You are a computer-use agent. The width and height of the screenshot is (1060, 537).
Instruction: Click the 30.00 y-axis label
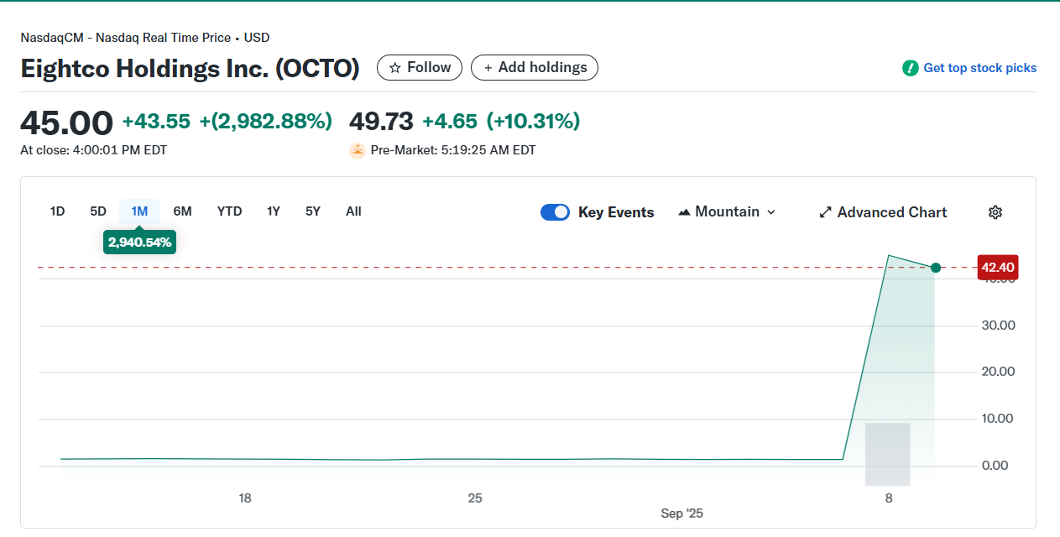(999, 325)
